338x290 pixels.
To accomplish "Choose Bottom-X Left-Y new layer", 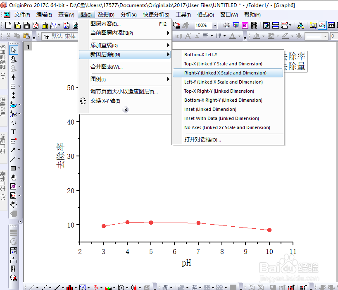I will click(228, 55).
